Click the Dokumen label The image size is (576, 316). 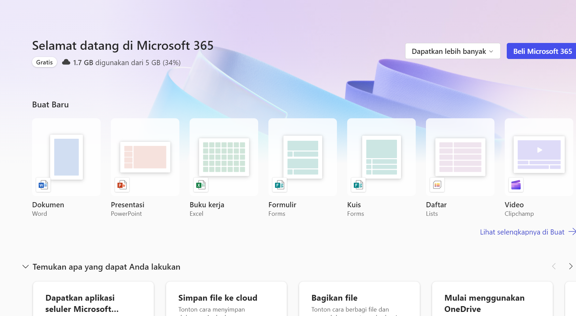(48, 205)
